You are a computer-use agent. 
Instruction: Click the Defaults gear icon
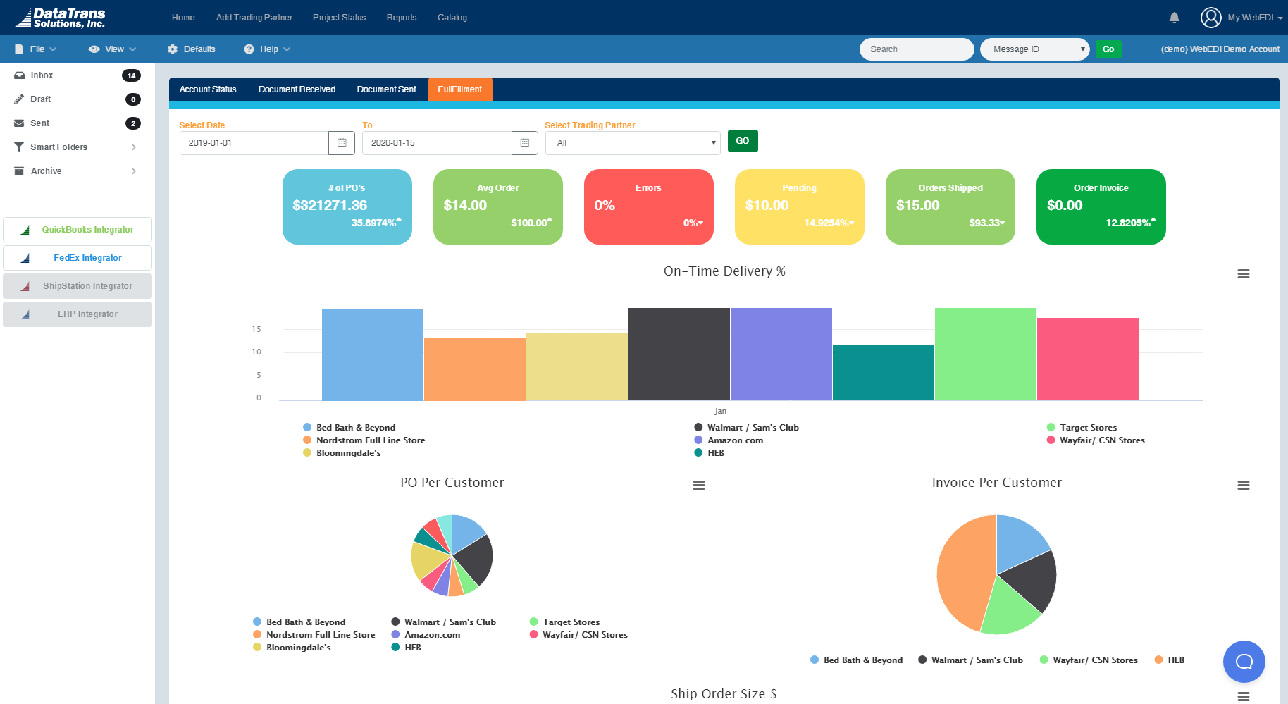click(x=172, y=49)
